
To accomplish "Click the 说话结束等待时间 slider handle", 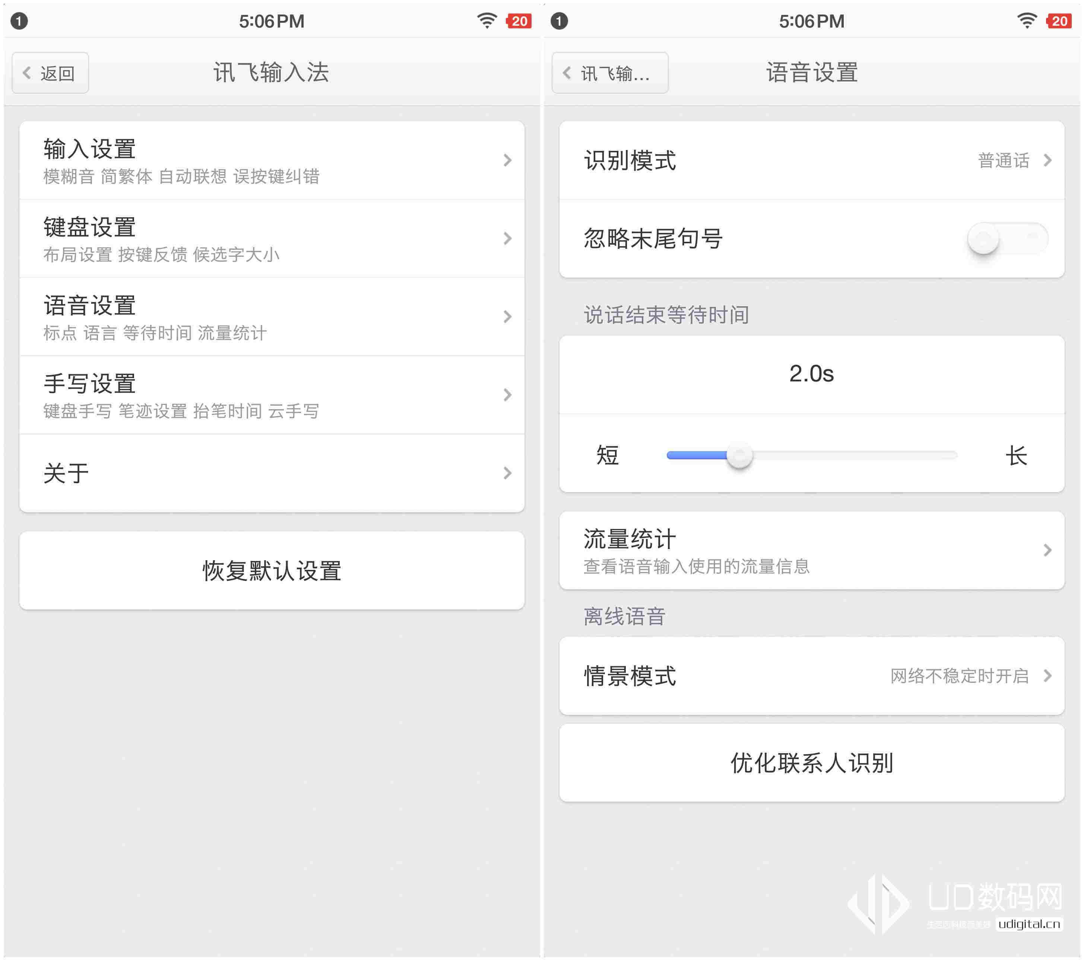I will [739, 455].
